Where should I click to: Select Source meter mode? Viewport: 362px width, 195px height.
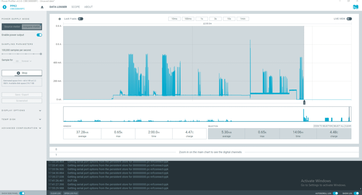[12, 27]
